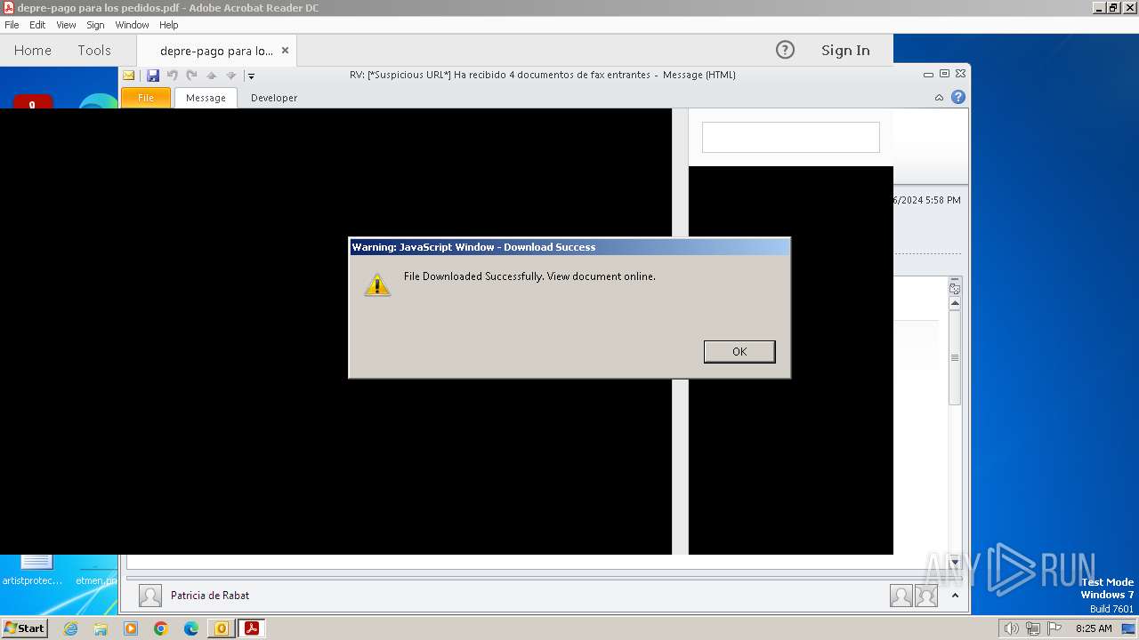Open the Help menu in Acrobat Reader

coord(169,25)
